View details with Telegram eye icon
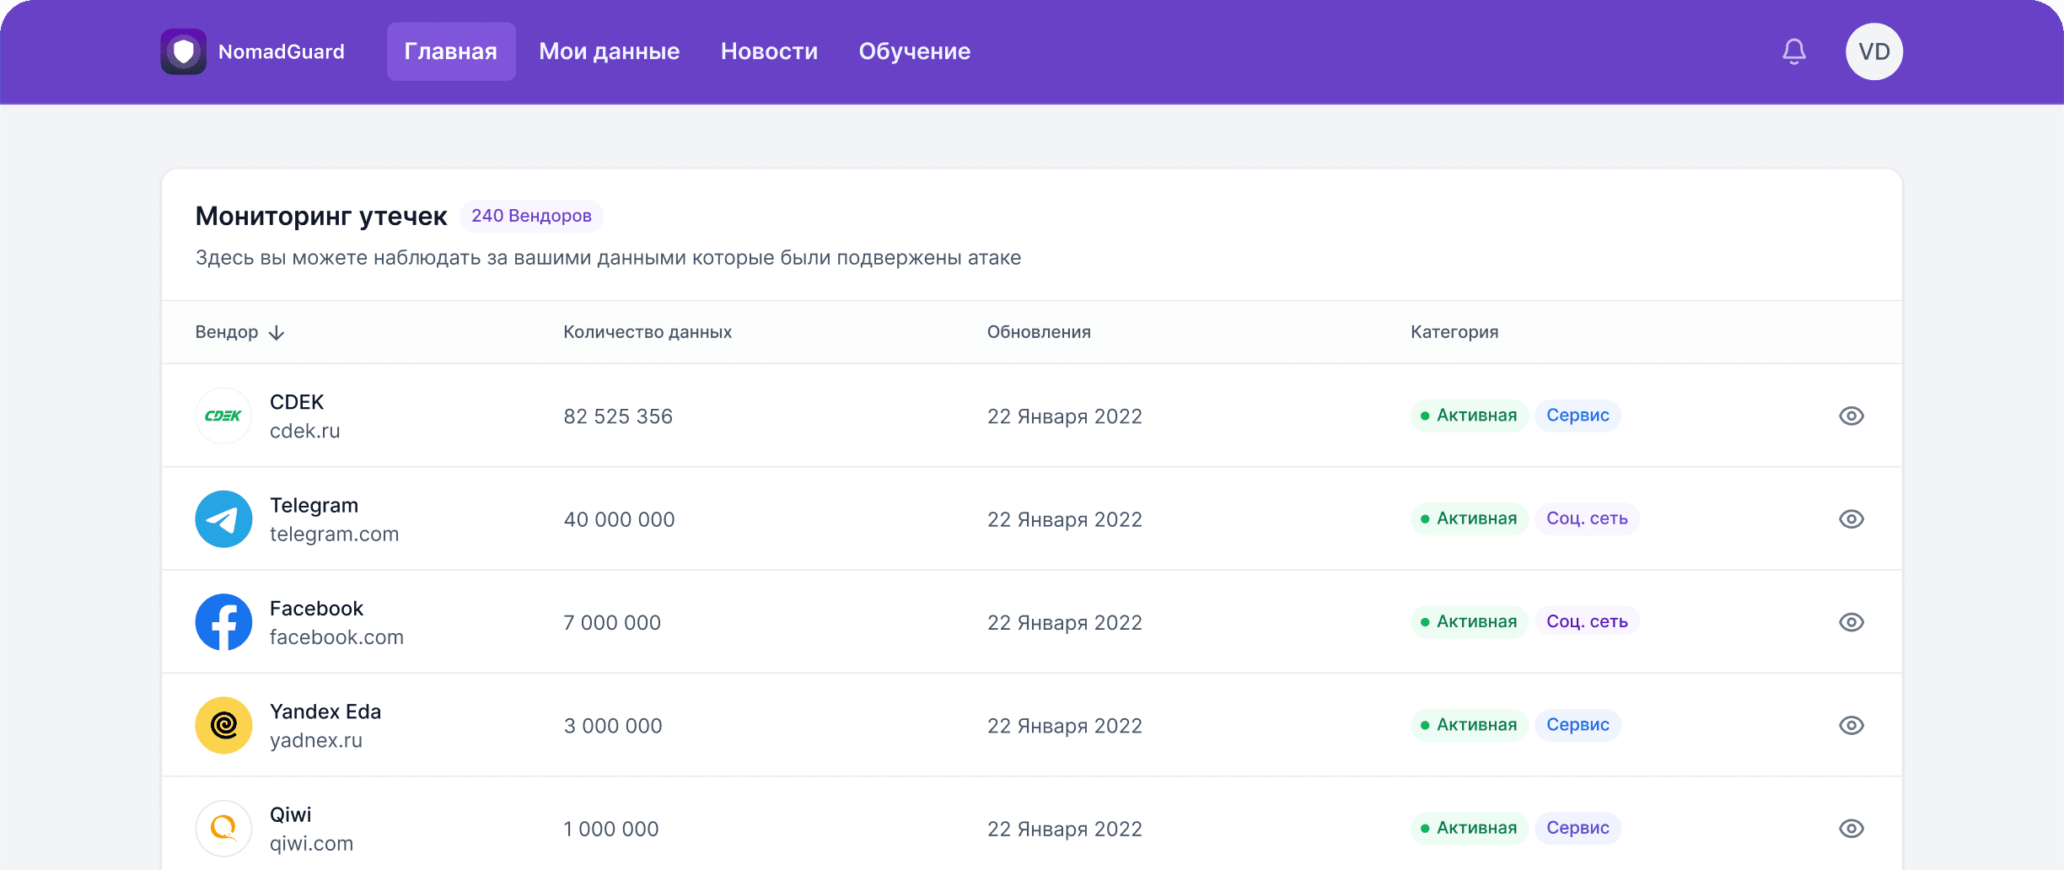Image resolution: width=2064 pixels, height=870 pixels. click(x=1852, y=519)
